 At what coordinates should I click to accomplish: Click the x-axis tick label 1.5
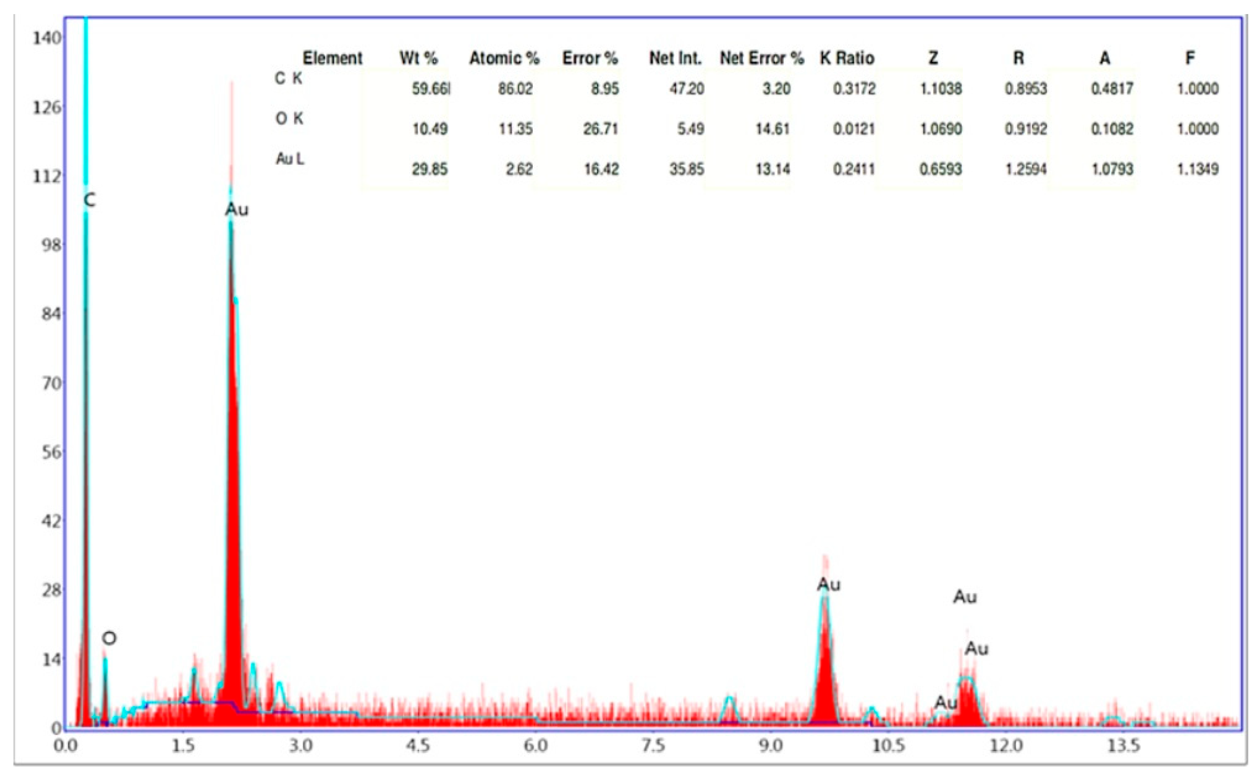183,746
